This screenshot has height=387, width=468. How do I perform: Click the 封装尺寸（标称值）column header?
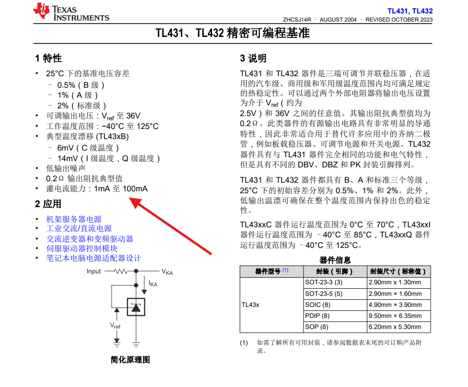click(399, 271)
